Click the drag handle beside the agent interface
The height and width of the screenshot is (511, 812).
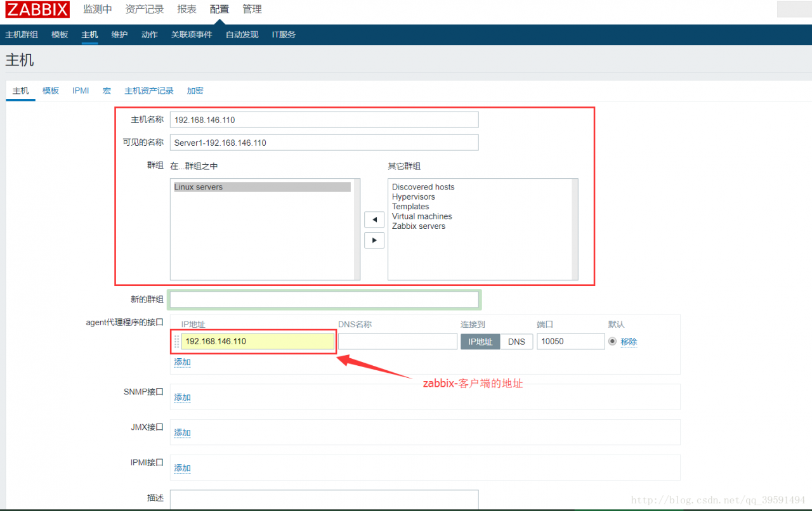(x=176, y=341)
